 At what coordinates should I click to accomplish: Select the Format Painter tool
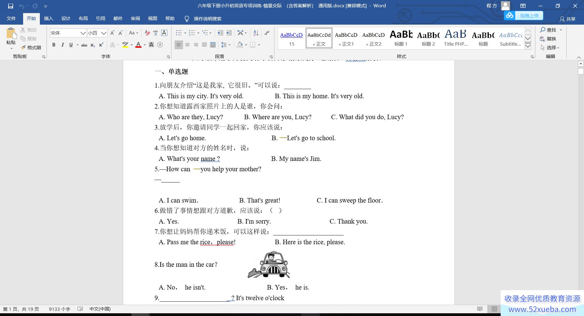[31, 47]
